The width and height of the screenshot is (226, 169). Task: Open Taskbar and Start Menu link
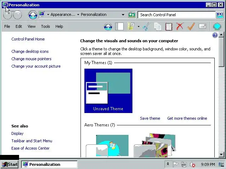pos(32,141)
